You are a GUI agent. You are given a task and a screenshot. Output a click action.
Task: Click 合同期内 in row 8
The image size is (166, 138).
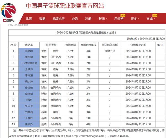click(56, 94)
